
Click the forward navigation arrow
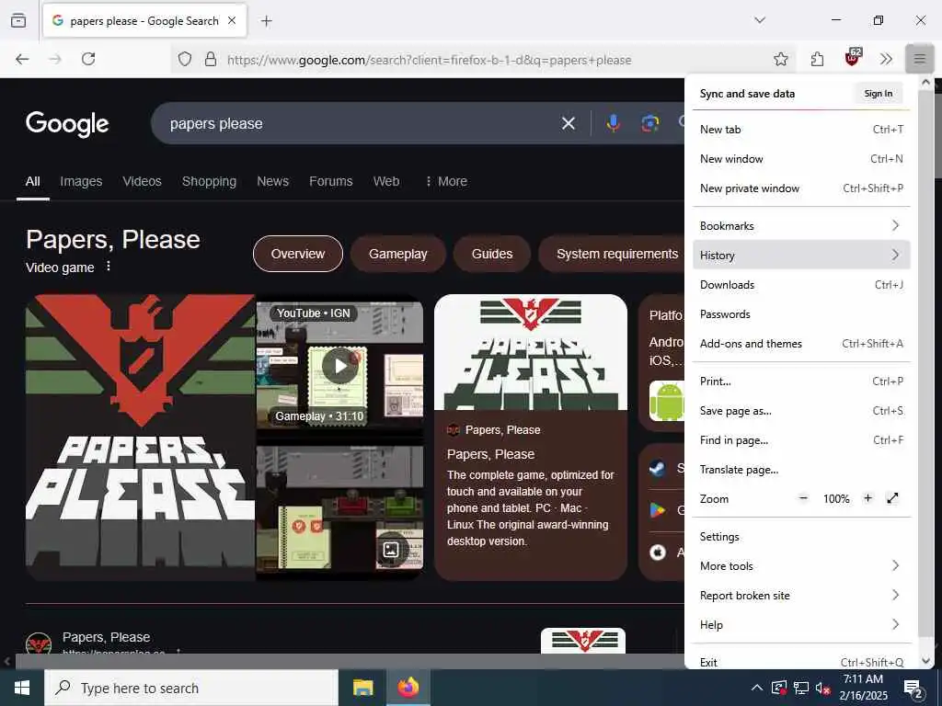[x=55, y=59]
